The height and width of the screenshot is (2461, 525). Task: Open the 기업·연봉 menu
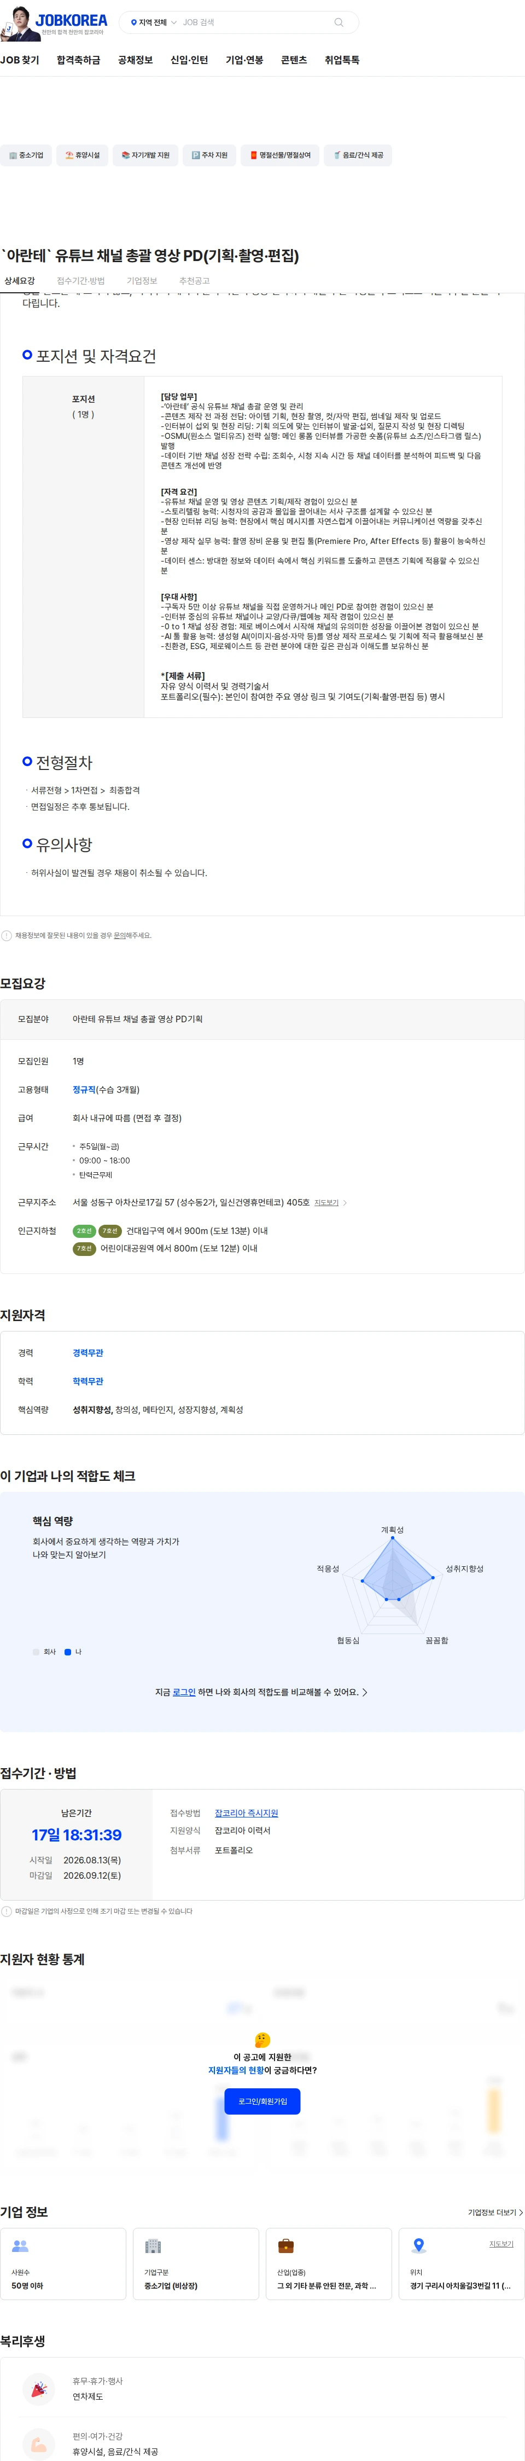(244, 60)
